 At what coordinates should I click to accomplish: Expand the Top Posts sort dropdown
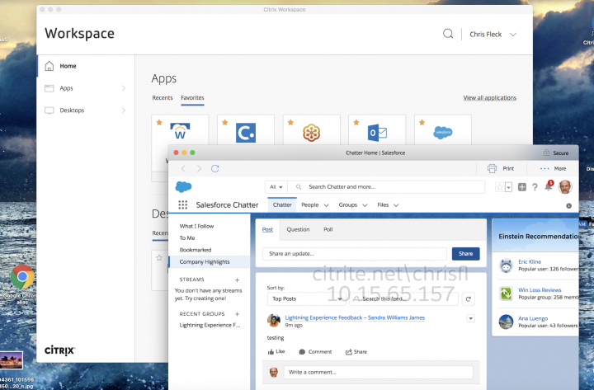[x=301, y=299]
